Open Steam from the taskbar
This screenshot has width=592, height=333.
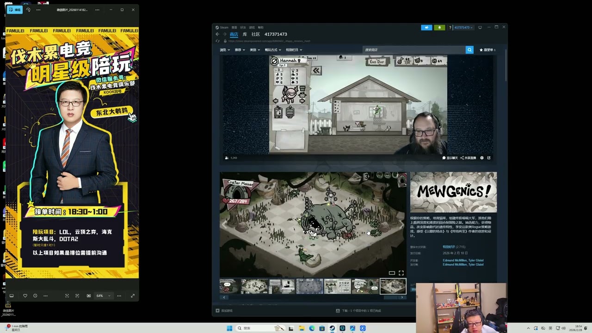332,328
